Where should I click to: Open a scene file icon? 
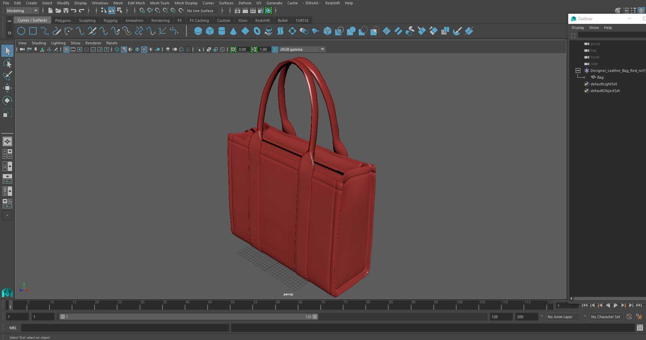pyautogui.click(x=58, y=11)
